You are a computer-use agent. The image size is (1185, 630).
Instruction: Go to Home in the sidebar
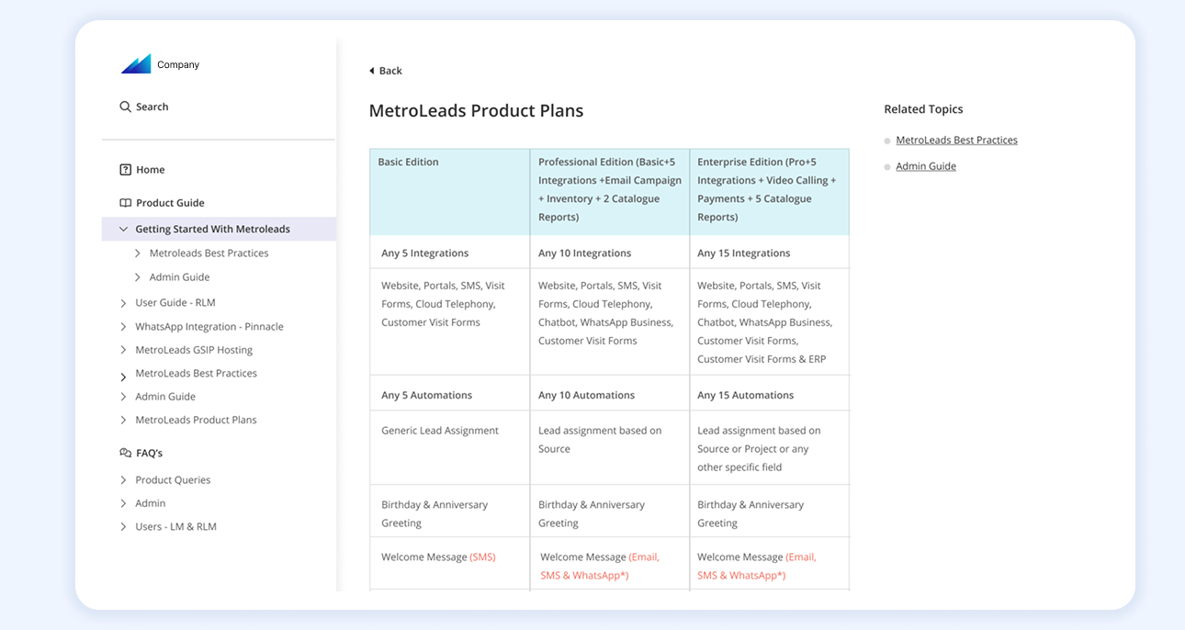point(151,170)
